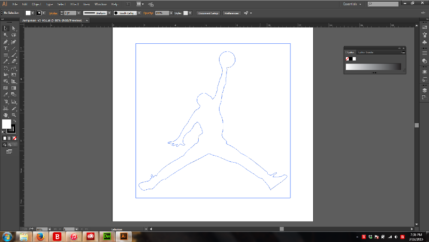This screenshot has height=242, width=429.
Task: Select the Pen tool
Action: click(6, 42)
